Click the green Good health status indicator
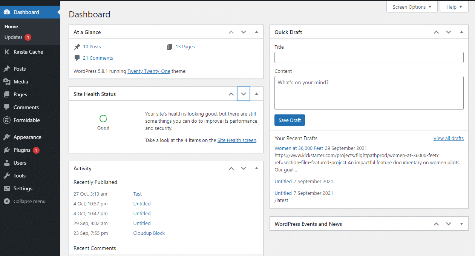 103,119
